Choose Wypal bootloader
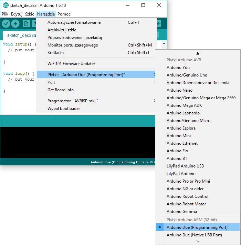Viewport: 241px width, 245px height. (96, 109)
